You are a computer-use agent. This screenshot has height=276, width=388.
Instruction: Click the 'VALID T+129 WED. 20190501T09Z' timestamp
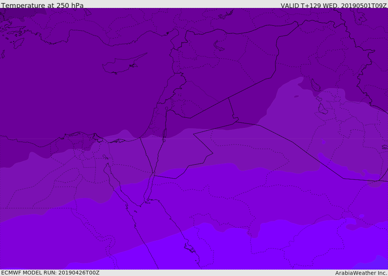click(x=333, y=5)
